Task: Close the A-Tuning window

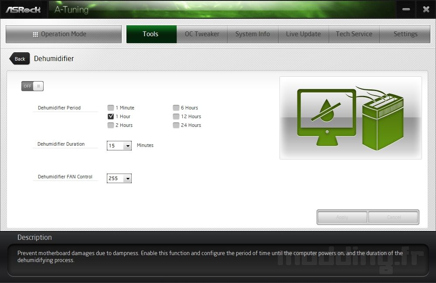Action: tap(426, 10)
